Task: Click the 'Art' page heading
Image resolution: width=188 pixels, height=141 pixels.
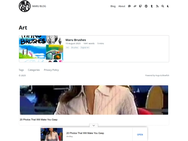Action: click(23, 28)
